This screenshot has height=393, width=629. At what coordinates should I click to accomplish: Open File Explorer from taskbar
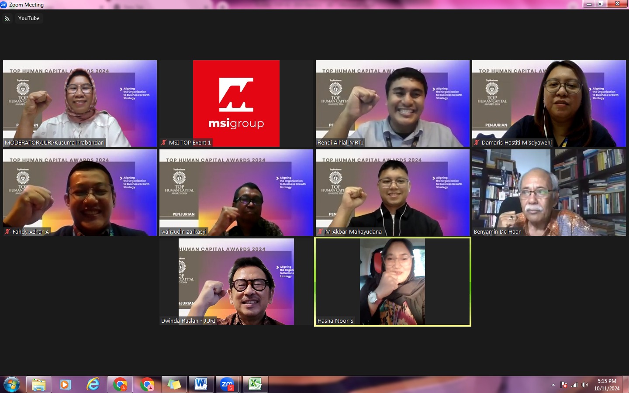pos(39,385)
